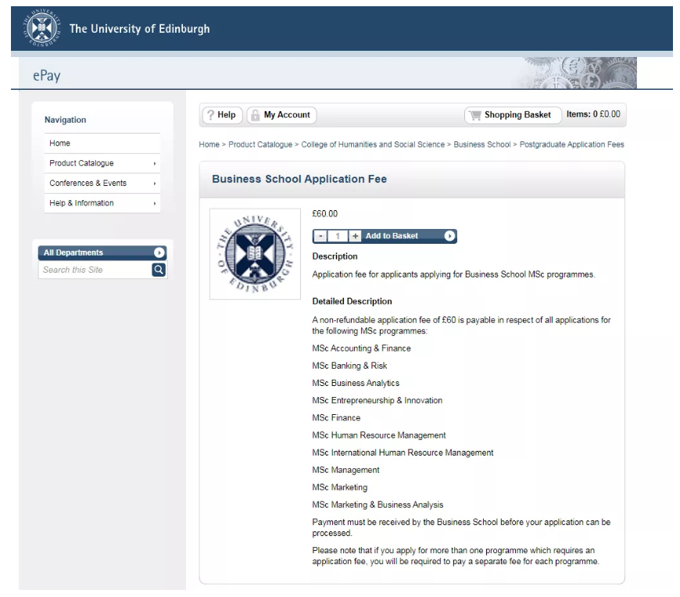Click the shopping cart icon

click(475, 115)
